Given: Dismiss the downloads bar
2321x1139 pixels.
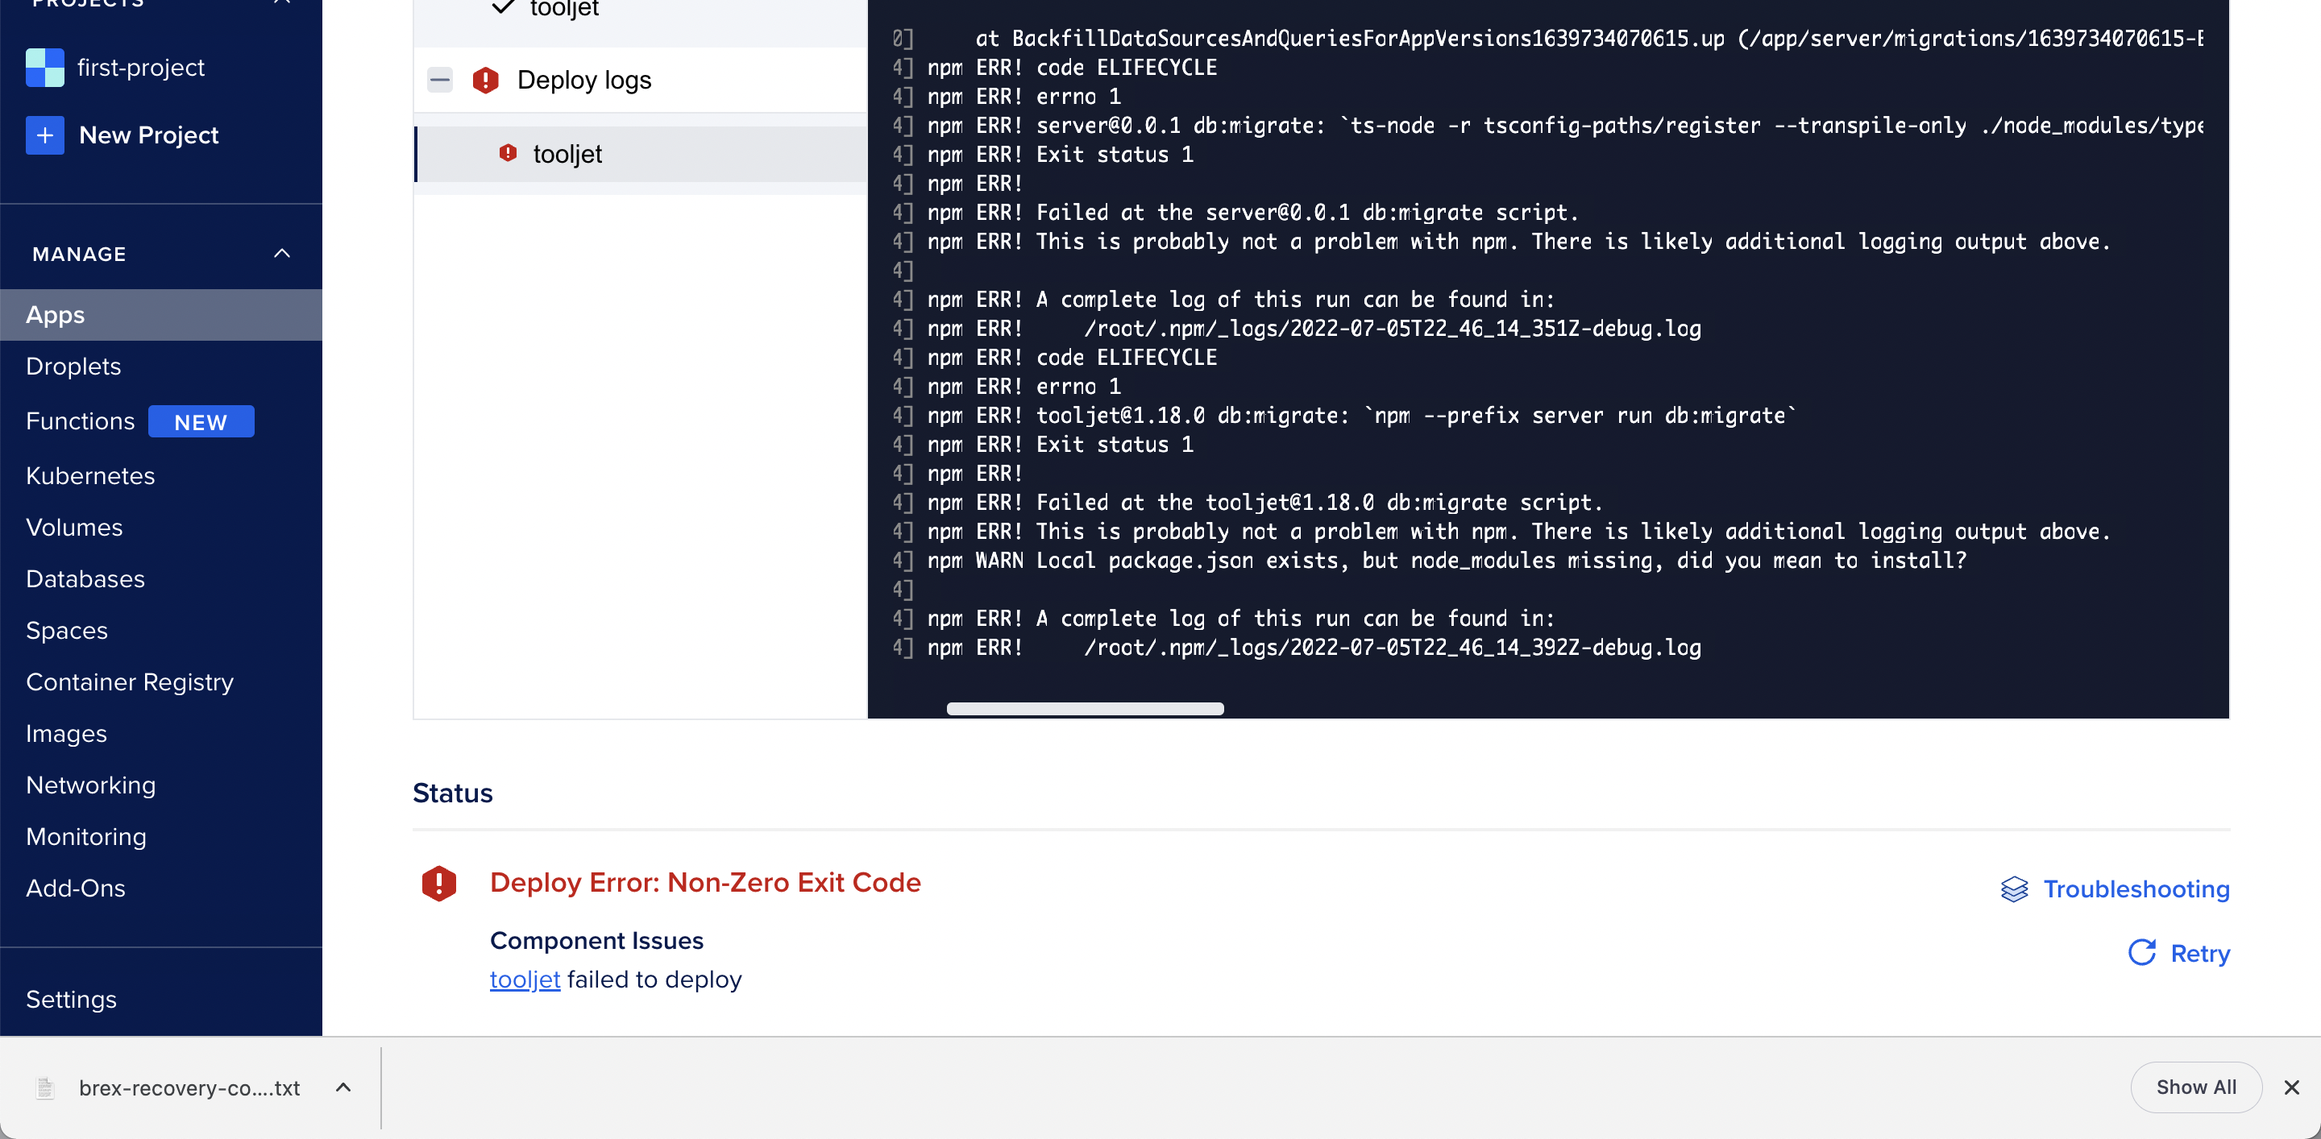Looking at the screenshot, I should 2293,1087.
